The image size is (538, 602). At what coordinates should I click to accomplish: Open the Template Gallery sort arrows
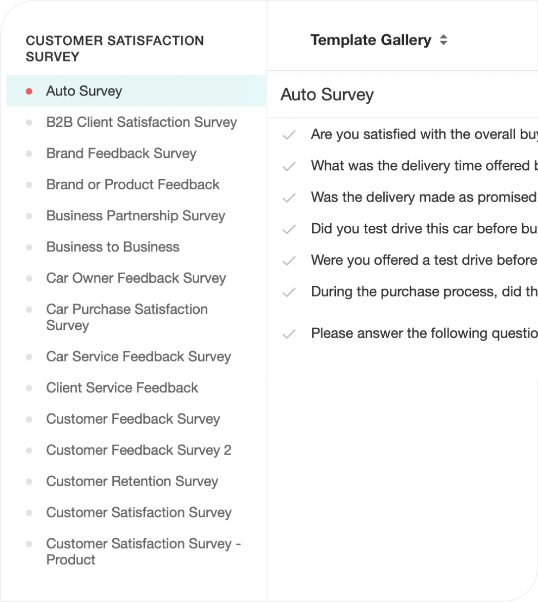(x=444, y=40)
